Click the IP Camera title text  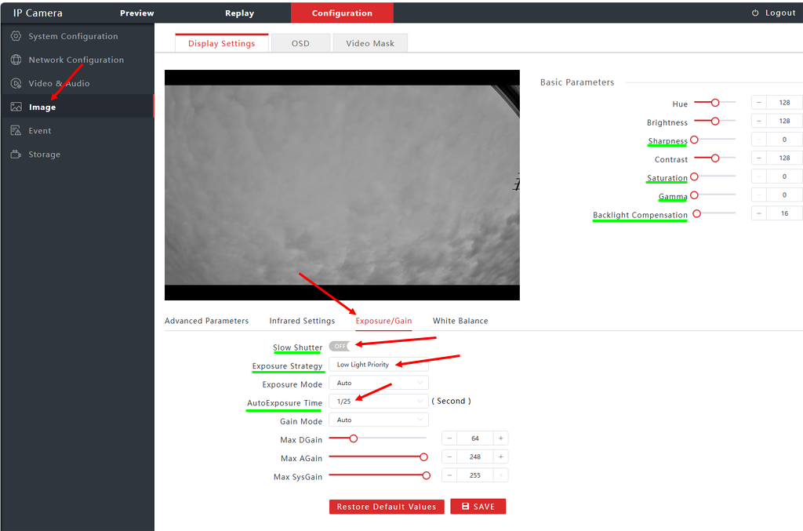(x=38, y=13)
